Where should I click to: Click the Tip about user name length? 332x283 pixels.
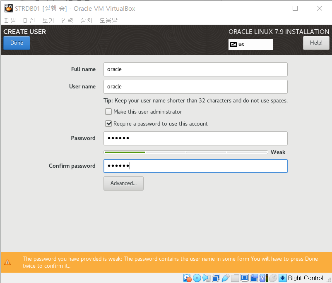[x=195, y=101]
